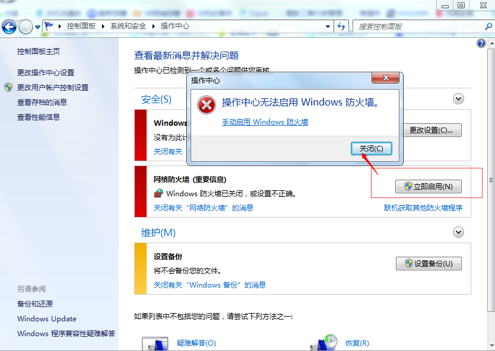Select 操作中心 in the breadcrumb
Screen dimensions: 495x351
pos(175,26)
